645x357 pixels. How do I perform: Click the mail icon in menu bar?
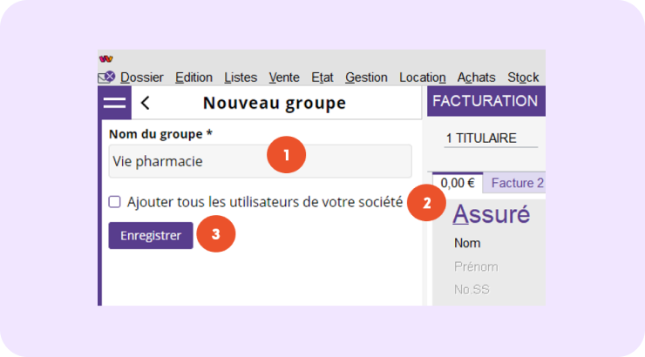(106, 77)
